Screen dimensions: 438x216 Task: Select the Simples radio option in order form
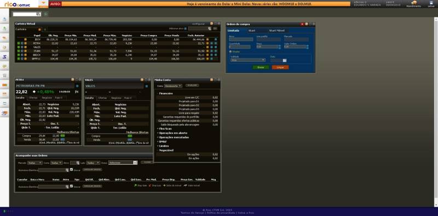tap(230, 51)
